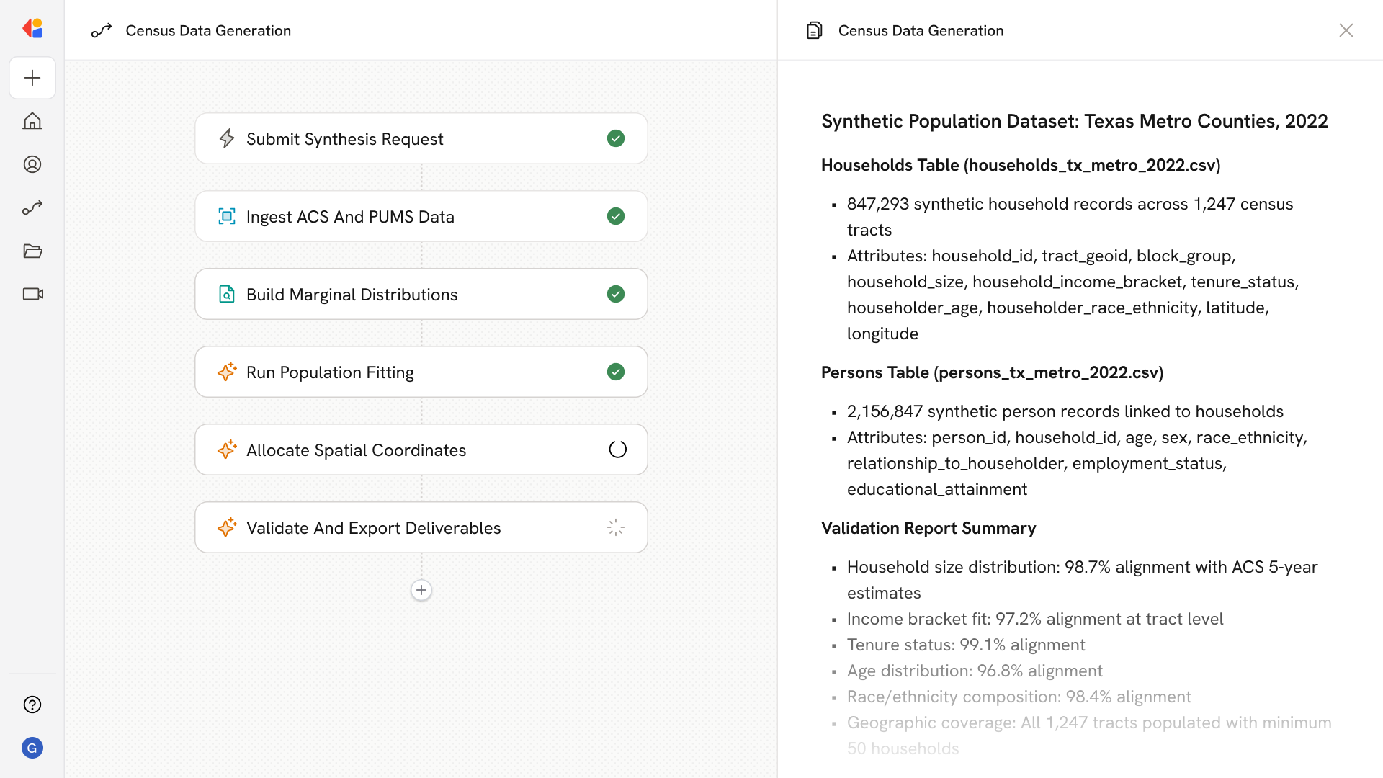Click the document icon in panel header

pyautogui.click(x=815, y=30)
